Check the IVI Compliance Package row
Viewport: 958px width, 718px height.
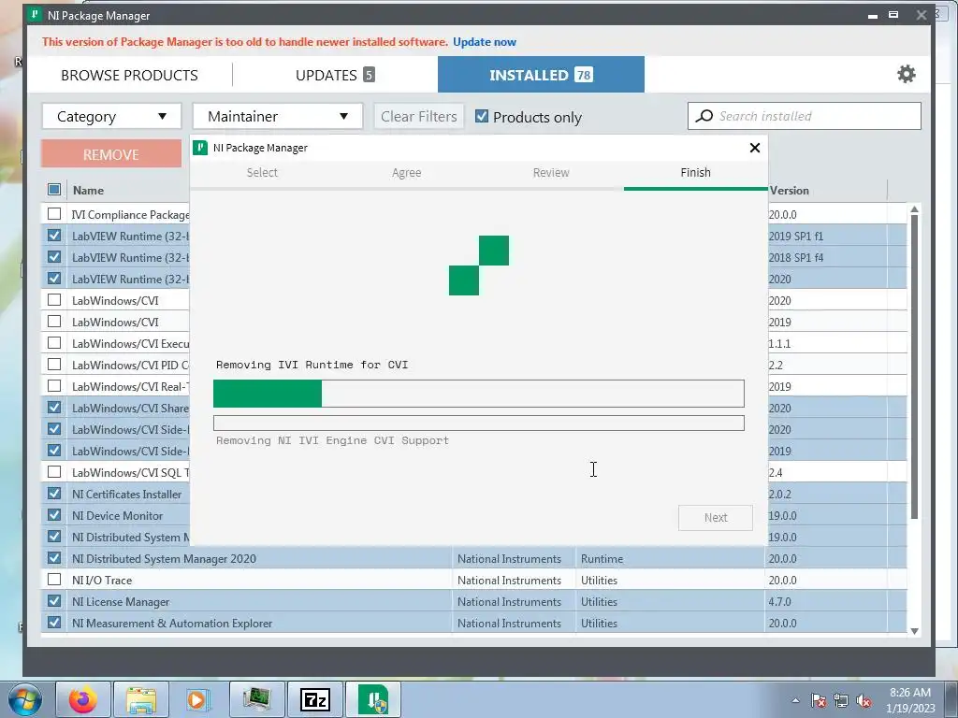pyautogui.click(x=53, y=214)
